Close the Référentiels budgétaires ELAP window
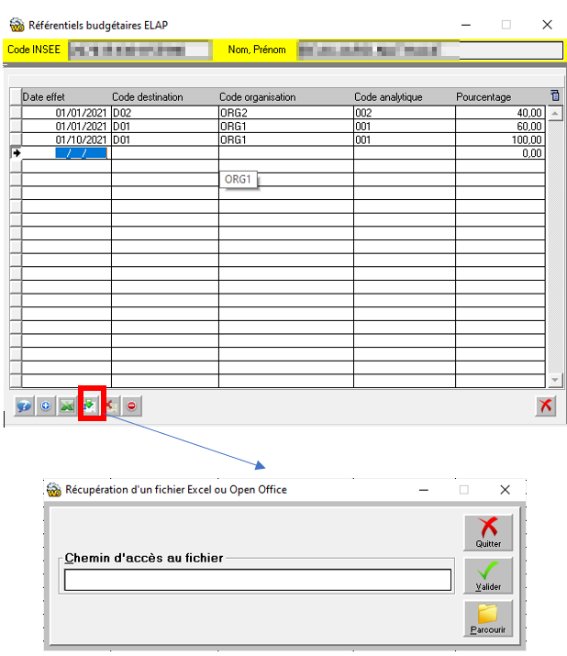Viewport: 567px width, 656px height. [547, 25]
